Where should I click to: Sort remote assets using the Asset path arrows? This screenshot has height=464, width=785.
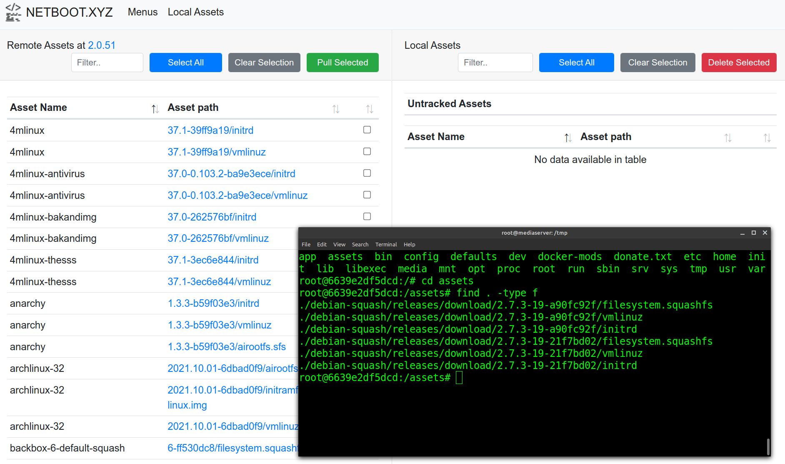pos(336,109)
